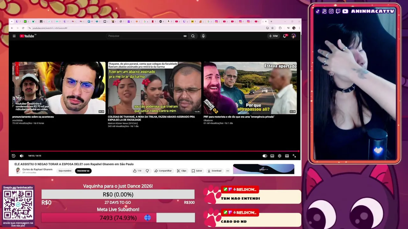Viewport: 408px width, 229px height.
Task: Click the '7493 (74.93%)' subathon progress bar
Action: pyautogui.click(x=118, y=218)
